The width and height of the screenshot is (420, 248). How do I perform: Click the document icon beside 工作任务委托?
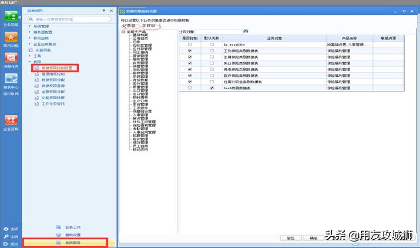click(36, 104)
